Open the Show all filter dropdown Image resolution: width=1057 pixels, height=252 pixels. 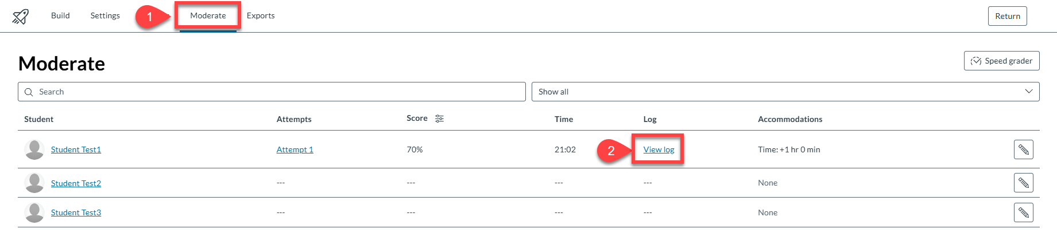pos(785,92)
